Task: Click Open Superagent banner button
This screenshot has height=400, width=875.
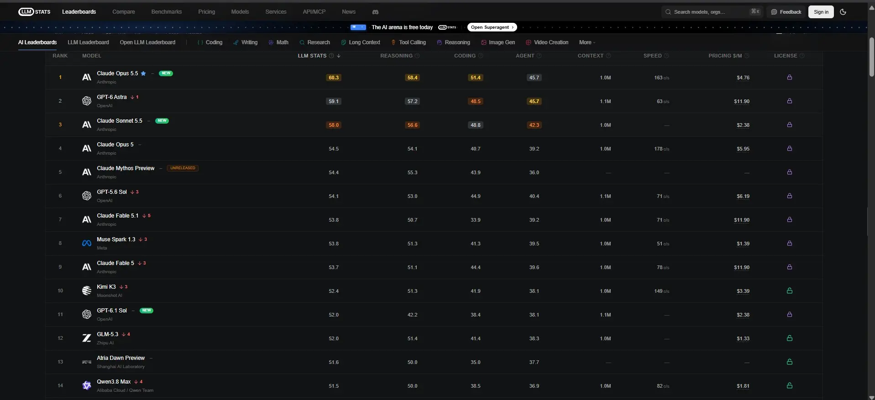Action: click(x=492, y=27)
